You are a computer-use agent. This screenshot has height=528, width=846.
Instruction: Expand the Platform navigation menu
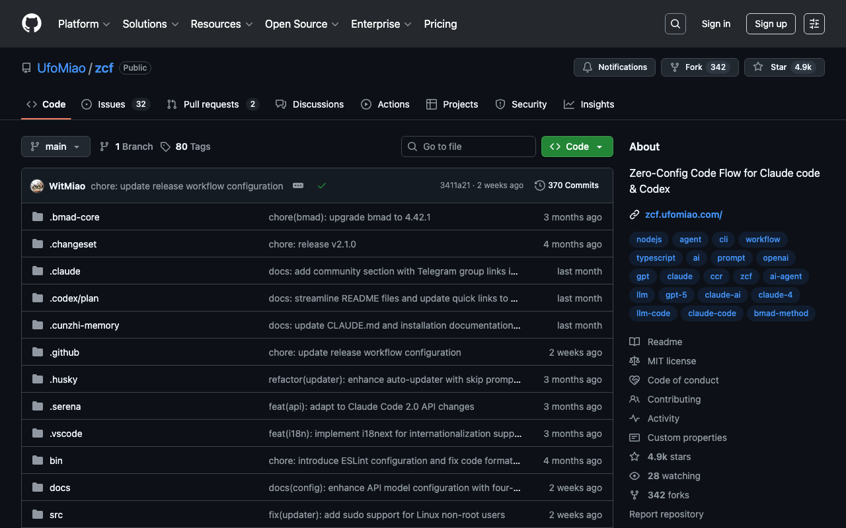point(83,24)
